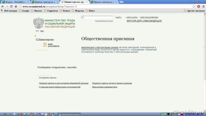The image size is (206, 116).
Task: Close the Форум - Disability tab
Action: [x=28, y=2]
